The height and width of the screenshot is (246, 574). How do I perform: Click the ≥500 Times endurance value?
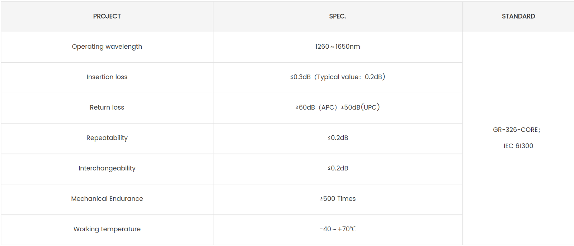coord(338,199)
